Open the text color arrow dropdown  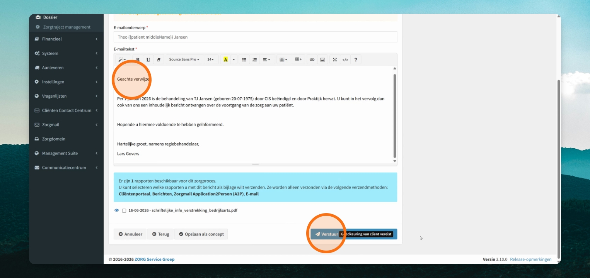coord(234,59)
